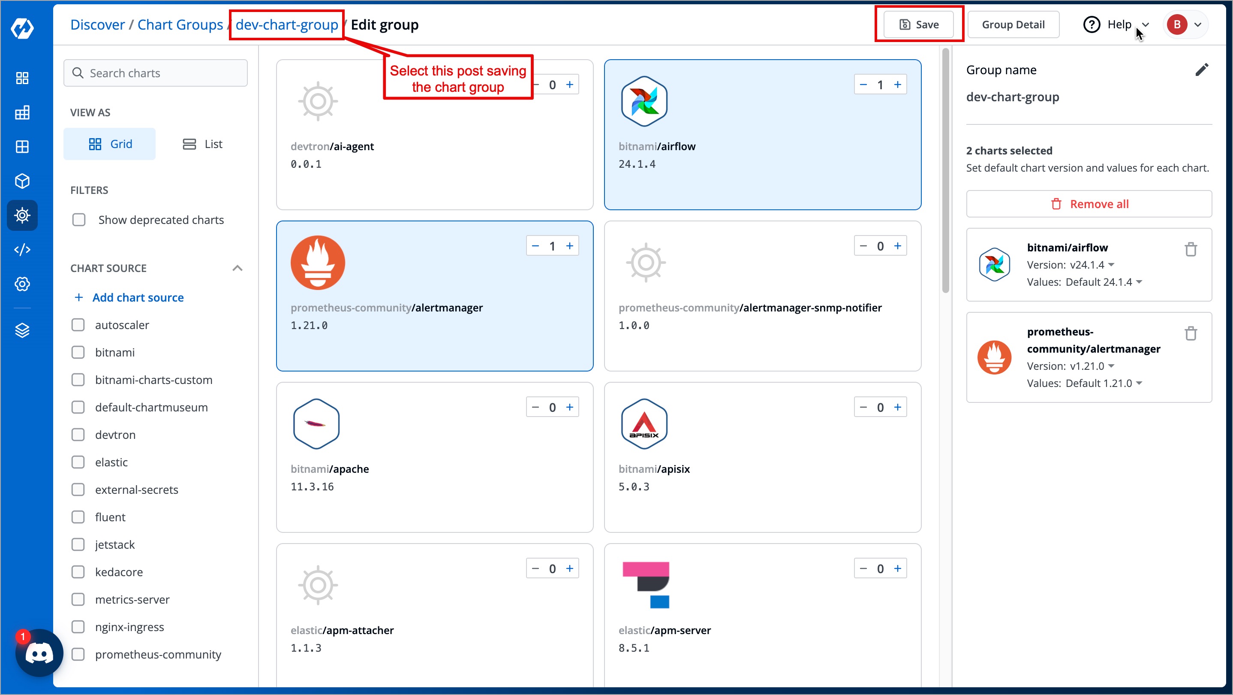Viewport: 1233px width, 695px height.
Task: Collapse the Chart Source section
Action: [x=238, y=268]
